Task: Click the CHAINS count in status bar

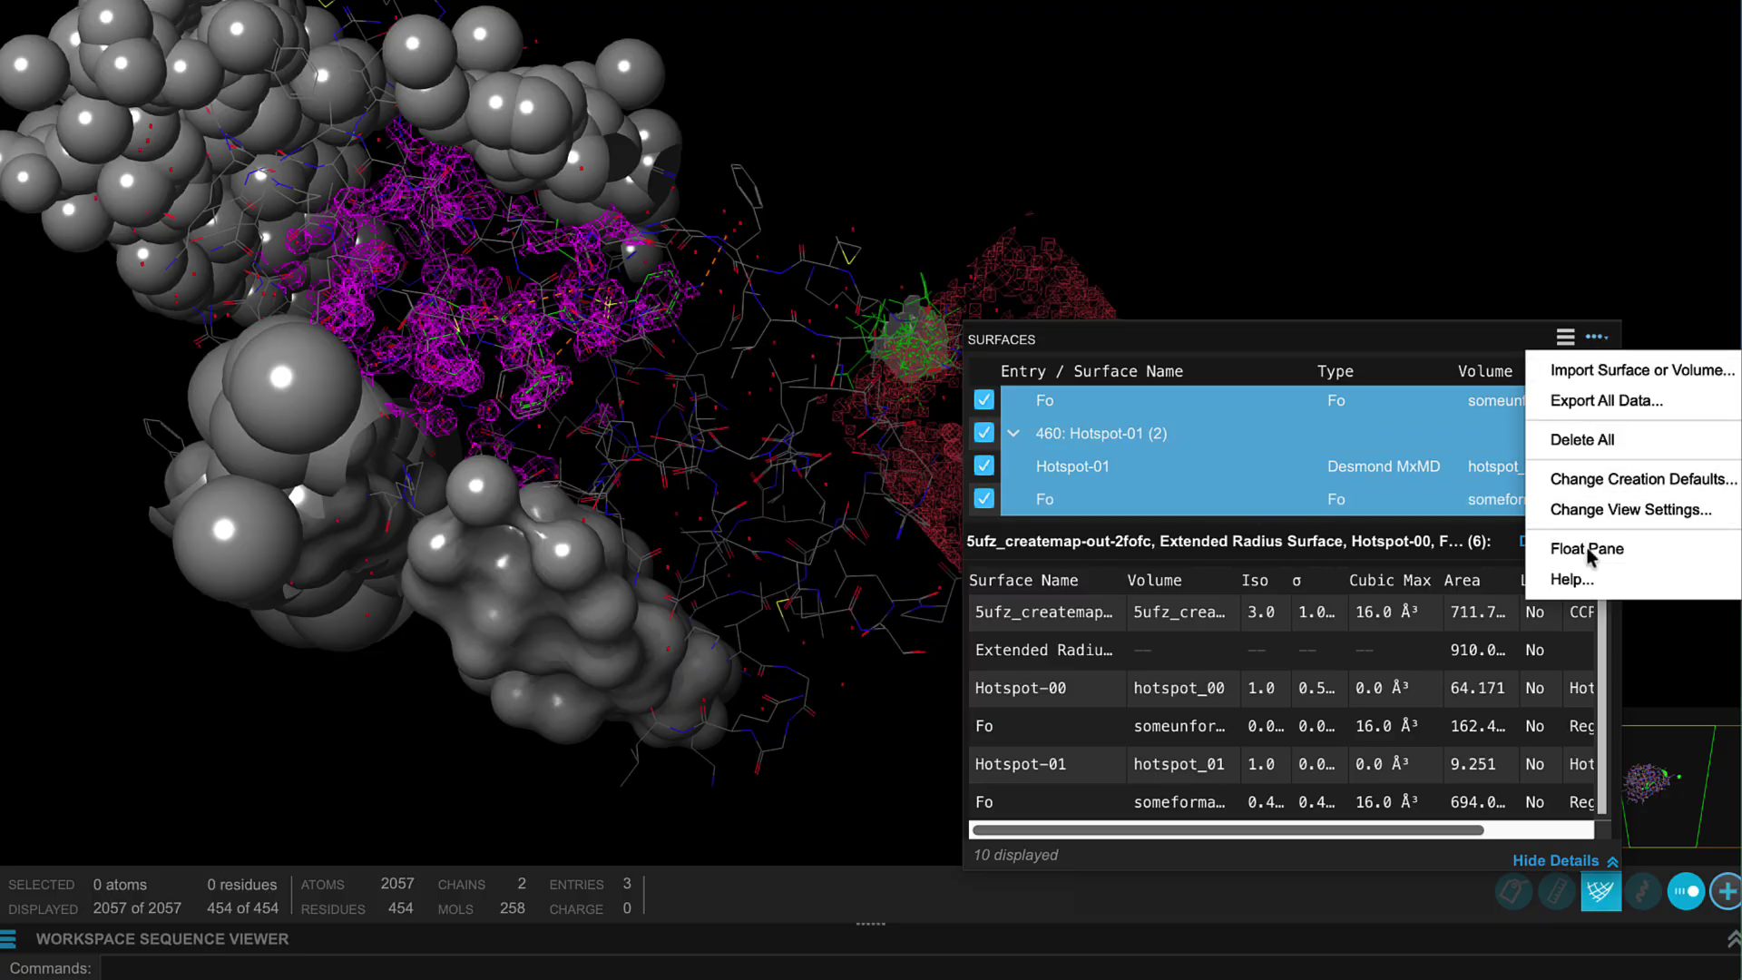Action: point(522,884)
